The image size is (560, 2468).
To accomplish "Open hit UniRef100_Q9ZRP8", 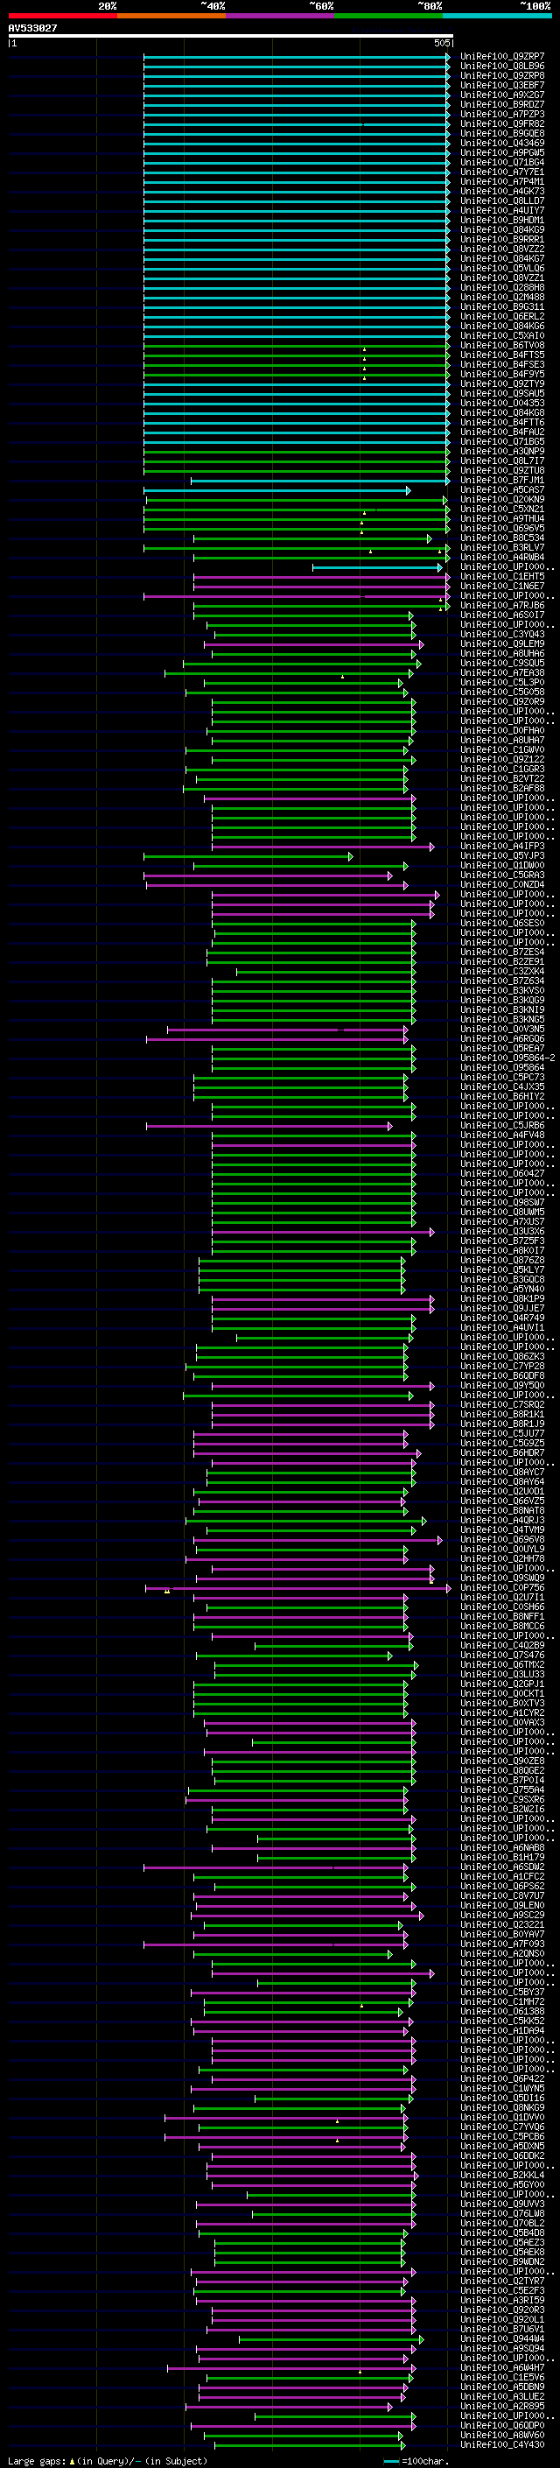I will click(x=502, y=75).
